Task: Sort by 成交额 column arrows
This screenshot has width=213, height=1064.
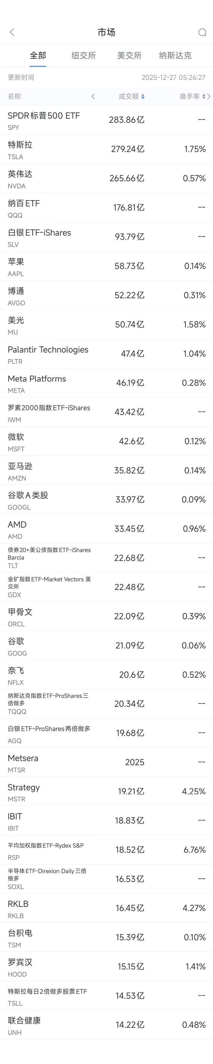Action: point(143,96)
